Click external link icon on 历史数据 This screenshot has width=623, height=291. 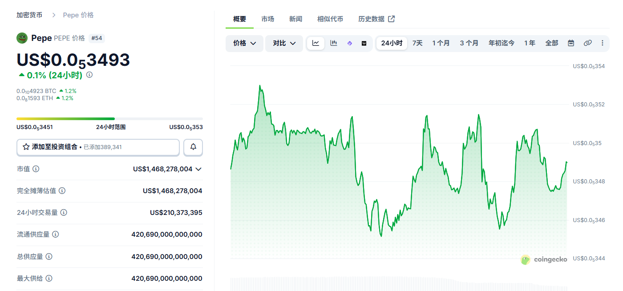(392, 19)
